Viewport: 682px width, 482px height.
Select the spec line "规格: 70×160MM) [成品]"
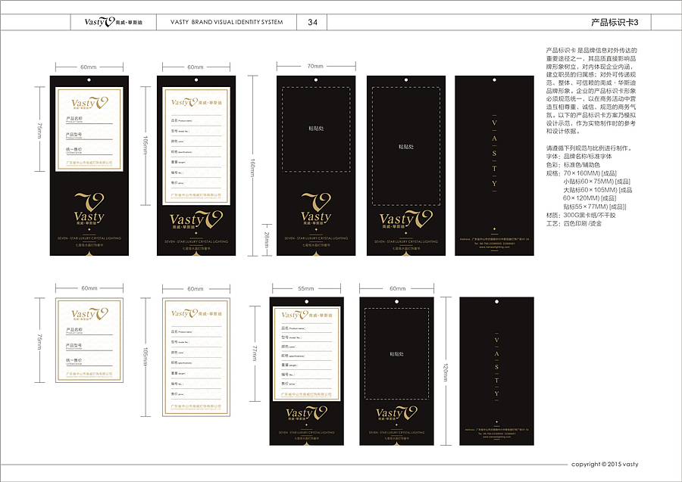[581, 173]
